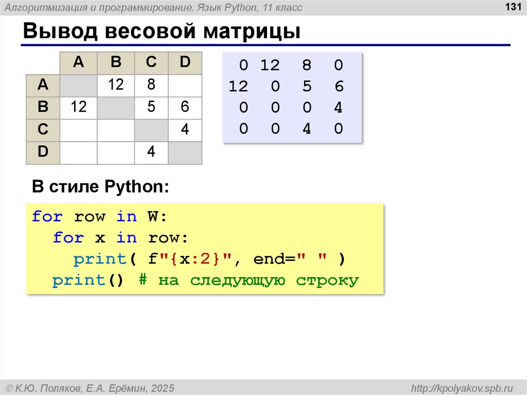This screenshot has width=527, height=395.
Task: Click the cell containing 6 in row B
Action: (x=185, y=107)
